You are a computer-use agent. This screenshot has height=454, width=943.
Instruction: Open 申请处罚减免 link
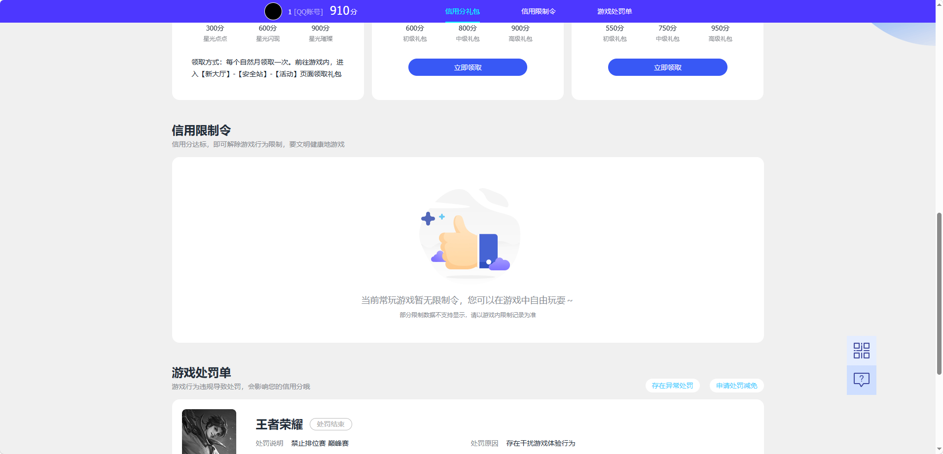[x=736, y=386]
